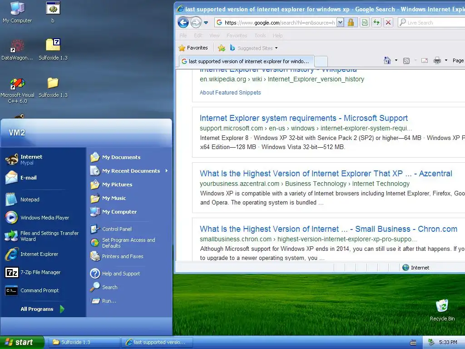Click the IE Back button
Screen dimensions: 465x349
pos(183,23)
